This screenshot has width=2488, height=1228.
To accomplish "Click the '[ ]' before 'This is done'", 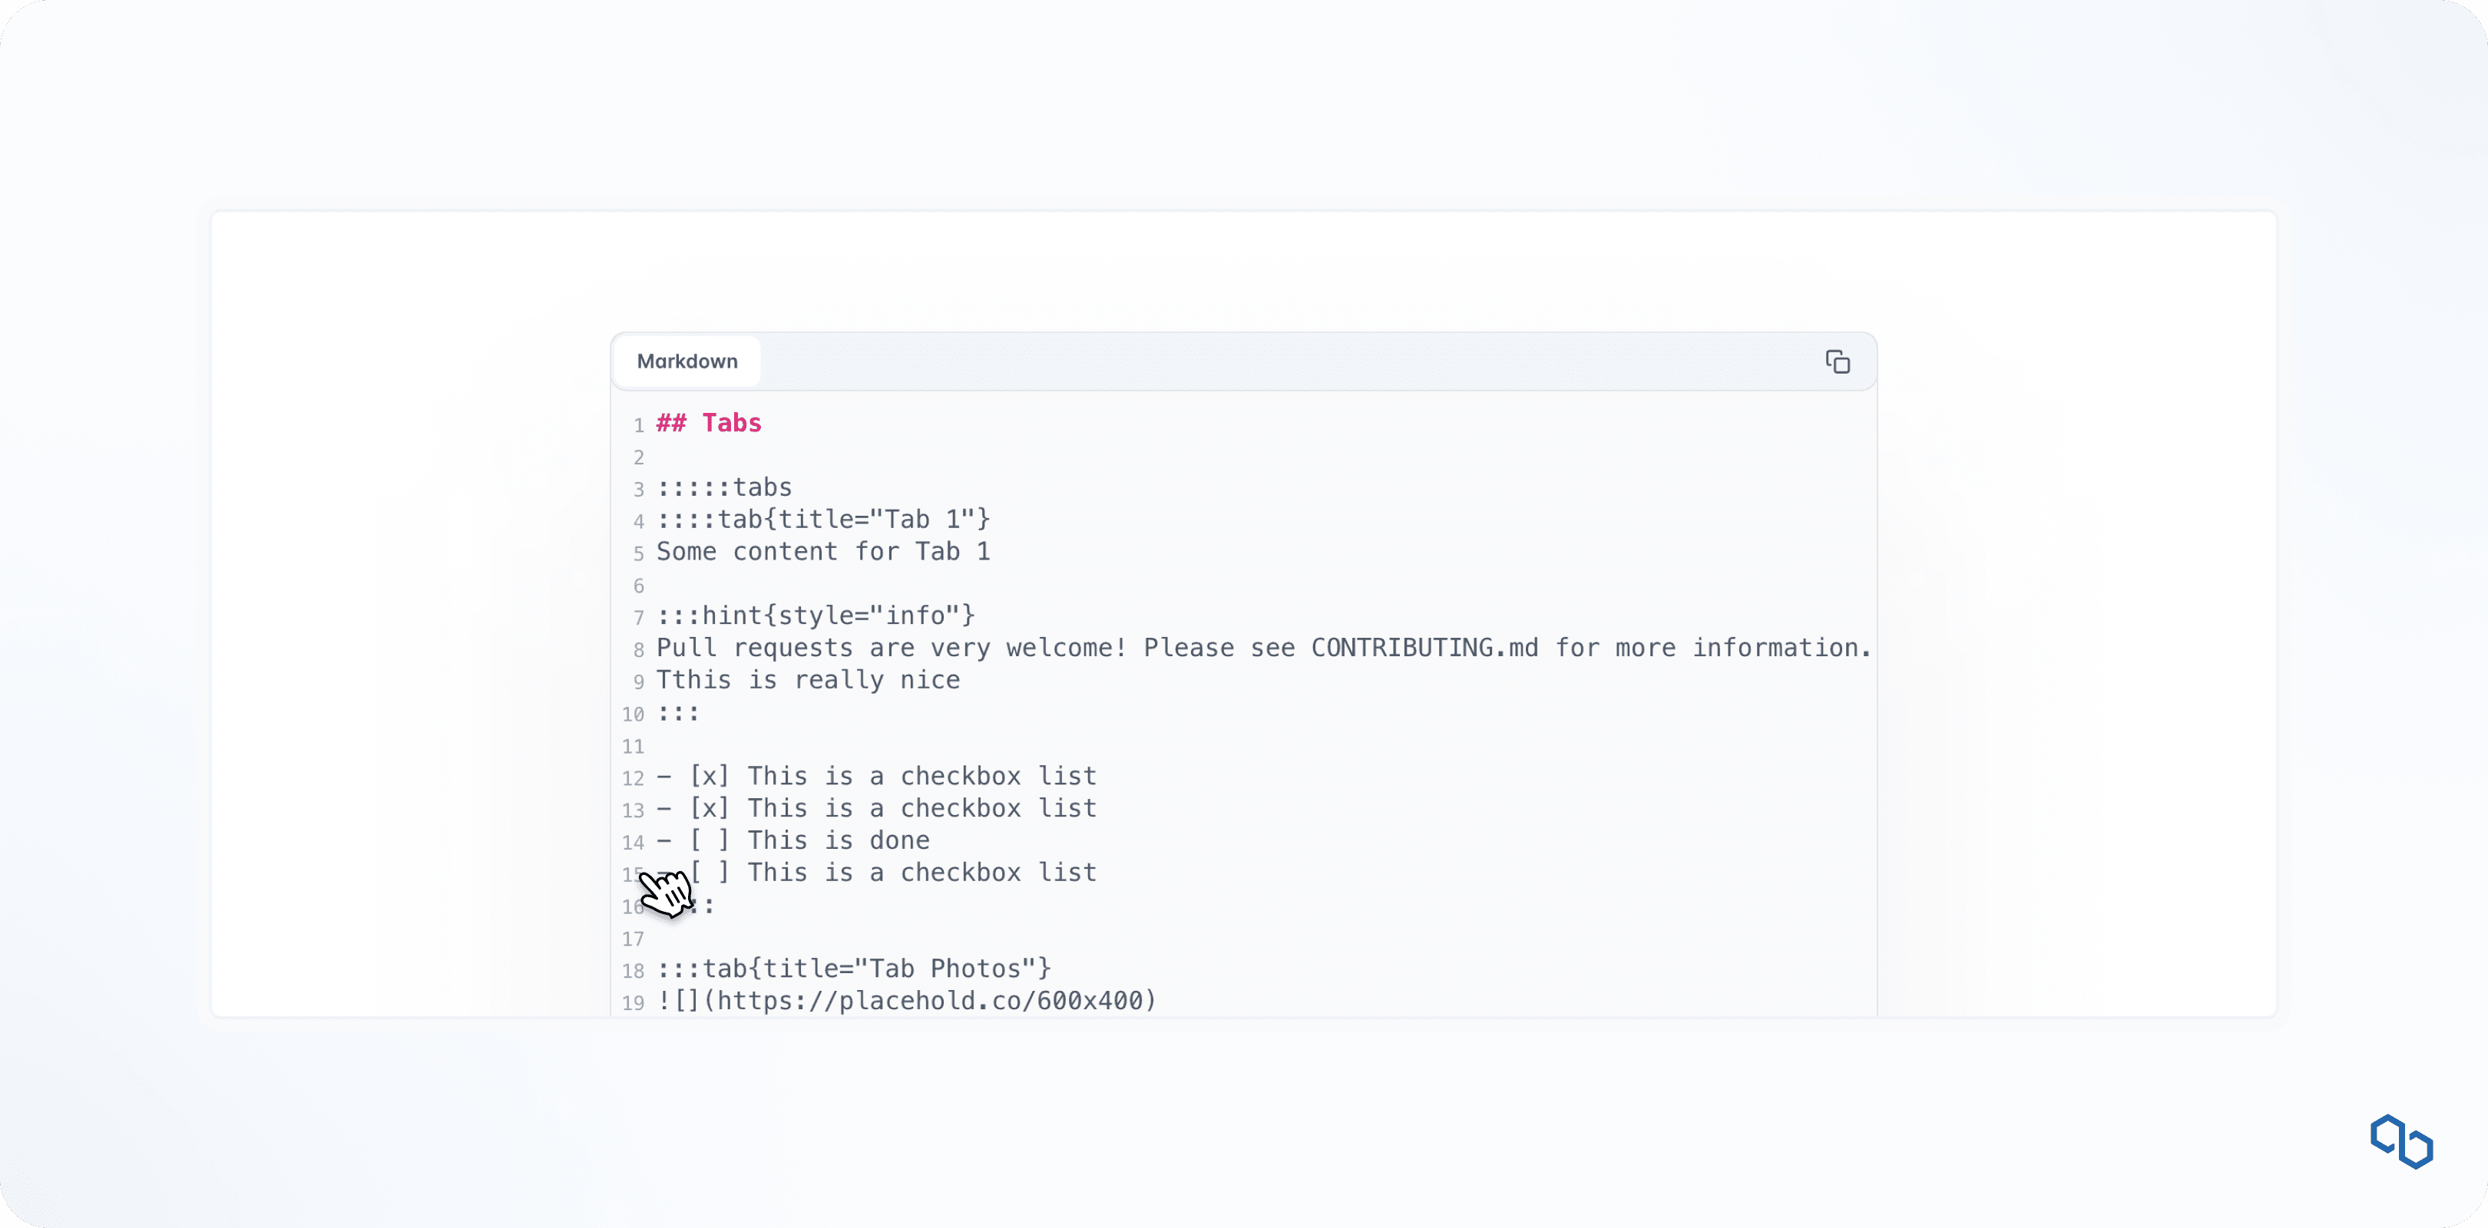I will point(709,840).
